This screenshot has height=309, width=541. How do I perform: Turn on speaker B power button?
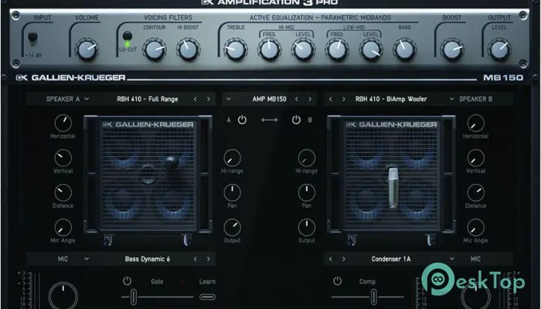(x=296, y=120)
